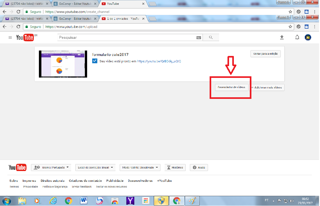The height and width of the screenshot is (206, 320).
Task: Click the 'Histórico' footer button
Action: (x=175, y=168)
